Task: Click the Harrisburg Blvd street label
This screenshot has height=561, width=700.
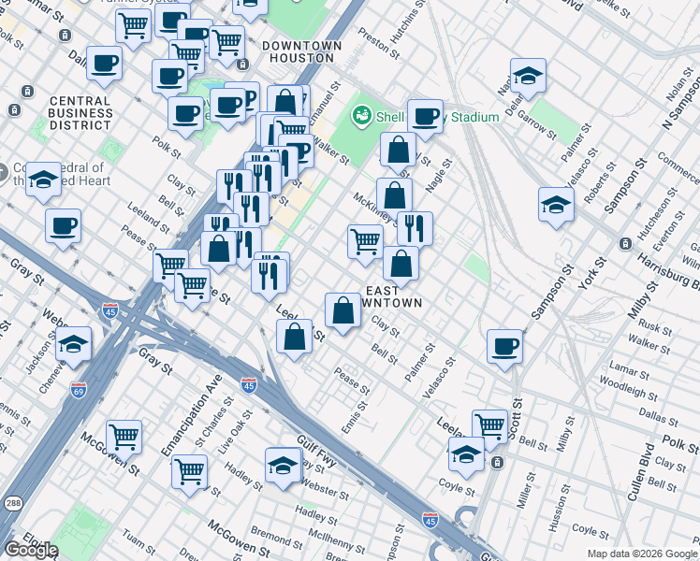Action: pos(668,271)
